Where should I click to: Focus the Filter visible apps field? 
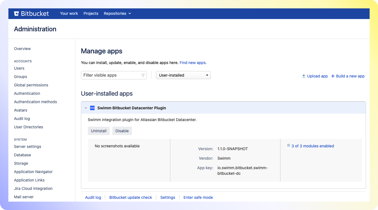pyautogui.click(x=114, y=75)
